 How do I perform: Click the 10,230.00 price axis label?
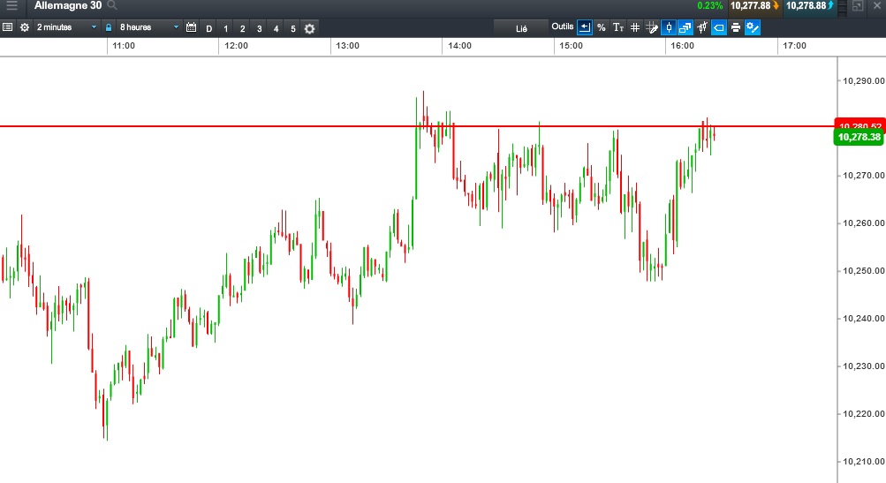[863, 366]
